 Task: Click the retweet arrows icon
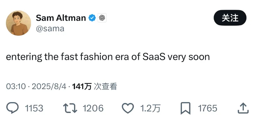tap(70, 108)
